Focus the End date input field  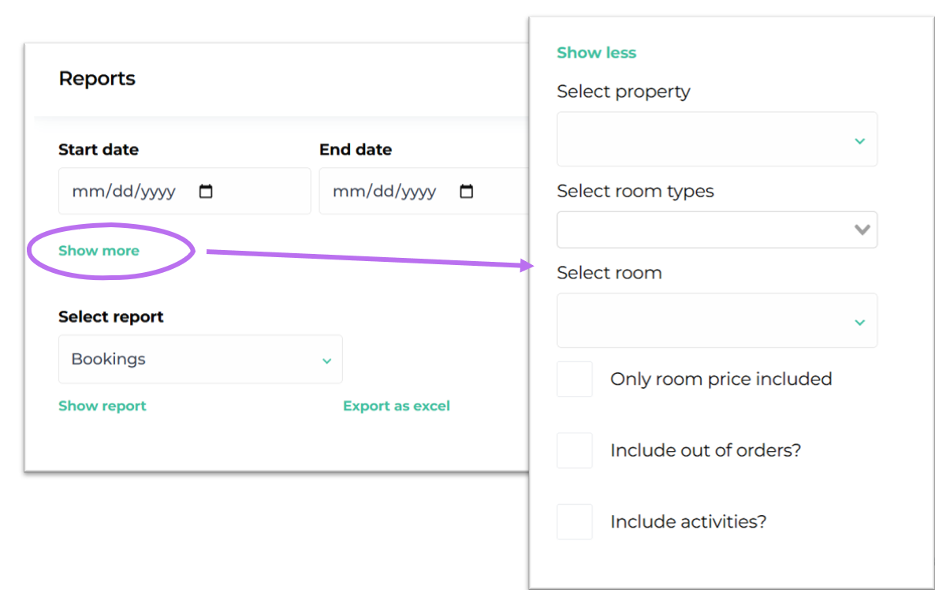point(386,192)
